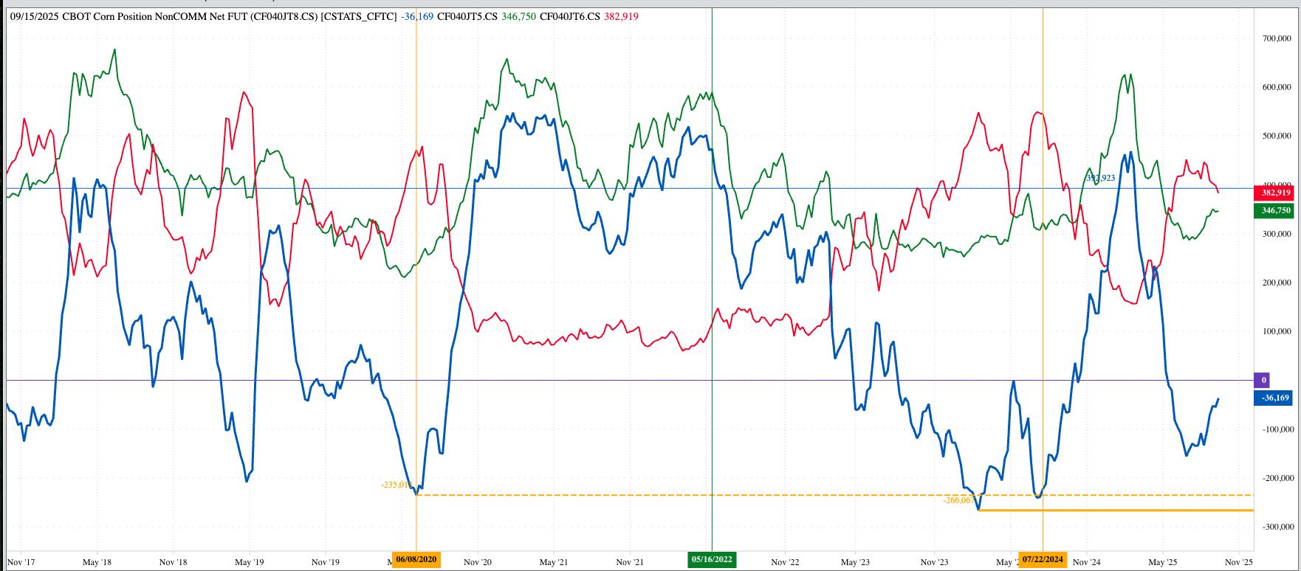The height and width of the screenshot is (571, 1301).
Task: Click the May '19 x-axis label
Action: (x=249, y=562)
